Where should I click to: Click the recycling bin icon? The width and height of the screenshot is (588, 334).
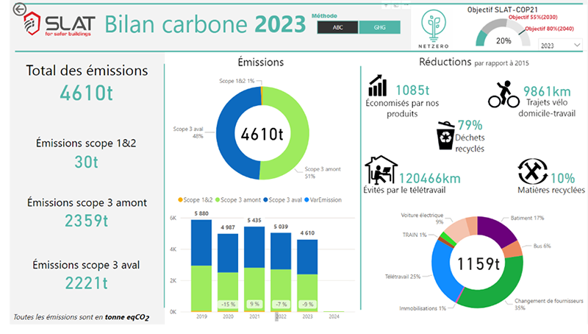446,134
